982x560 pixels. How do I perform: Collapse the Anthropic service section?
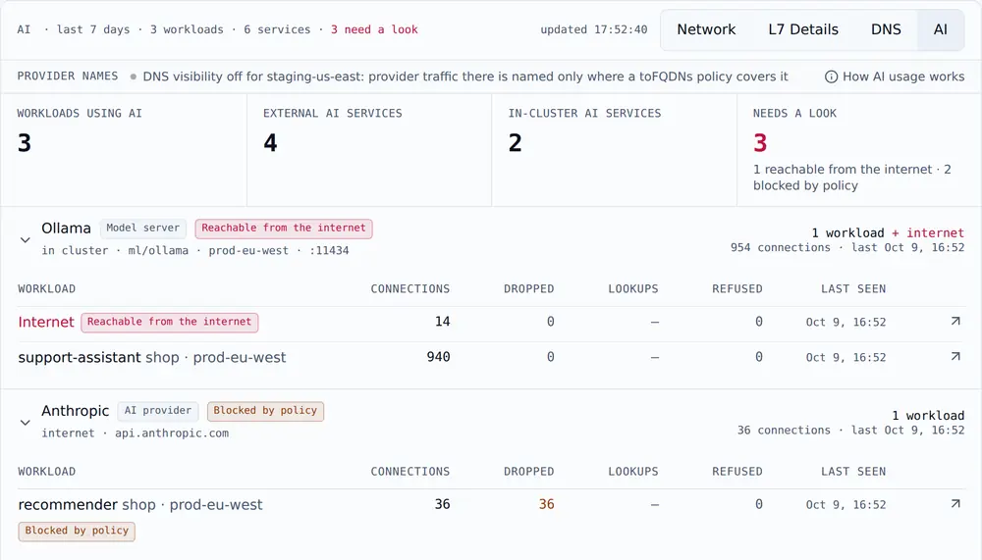click(x=26, y=423)
